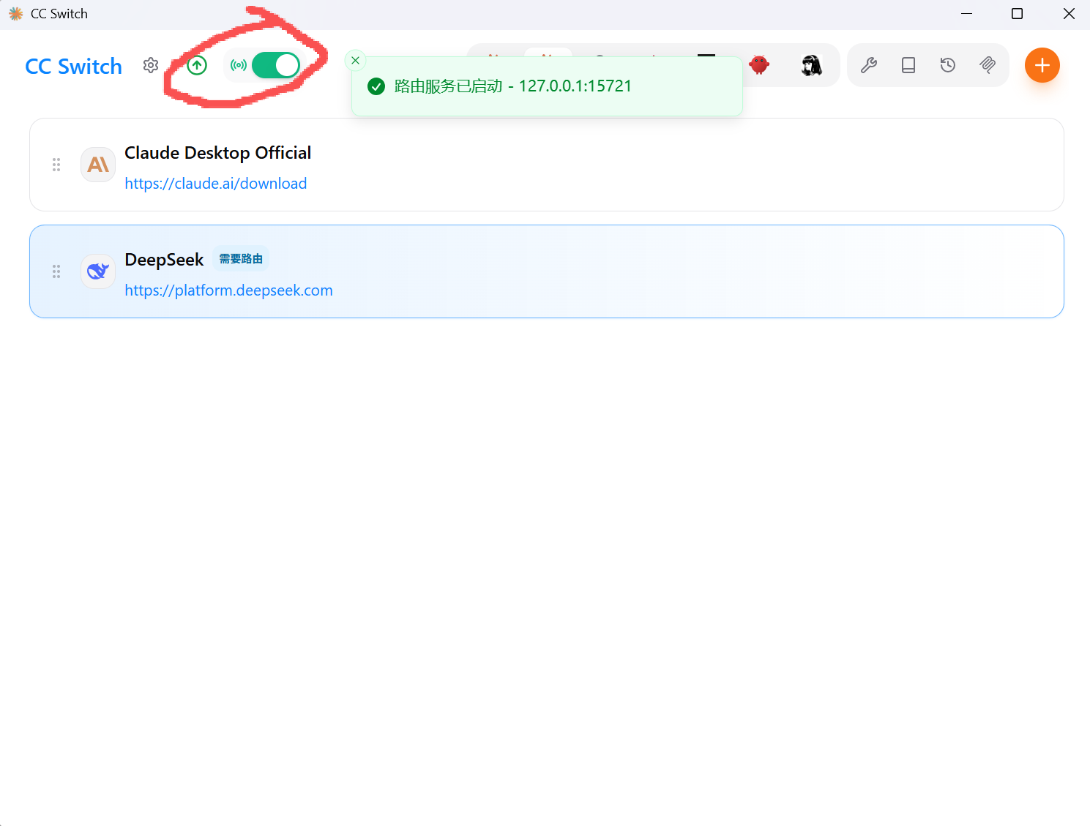Viewport: 1090px width, 826px height.
Task: Open the book icon panel
Action: coord(908,65)
